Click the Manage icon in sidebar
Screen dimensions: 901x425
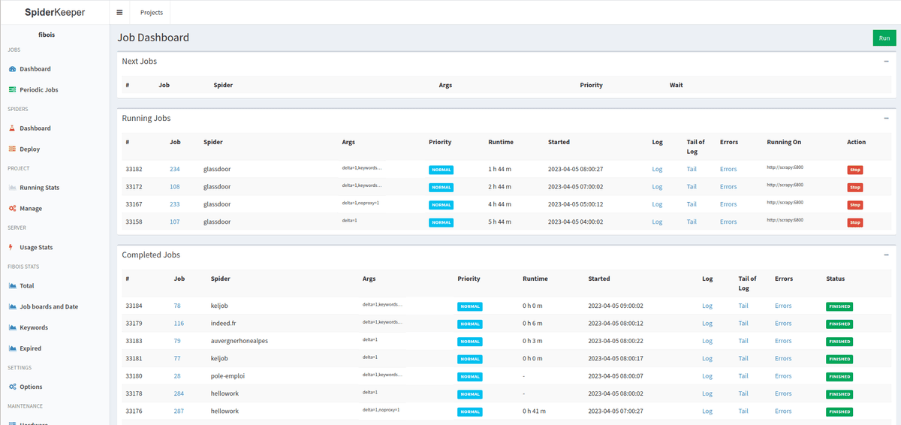tap(13, 209)
